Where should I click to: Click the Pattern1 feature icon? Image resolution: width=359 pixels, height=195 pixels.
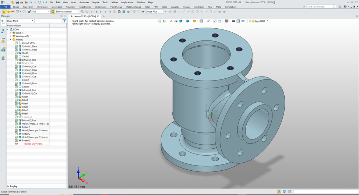(20, 127)
